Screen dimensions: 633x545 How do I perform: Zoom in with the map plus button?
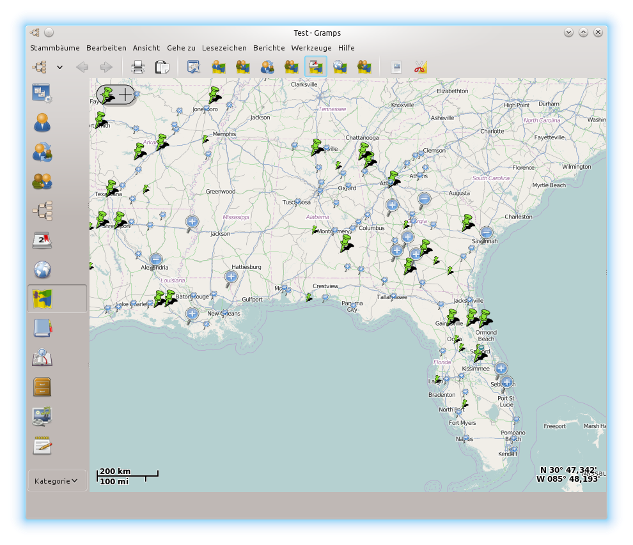click(x=125, y=95)
